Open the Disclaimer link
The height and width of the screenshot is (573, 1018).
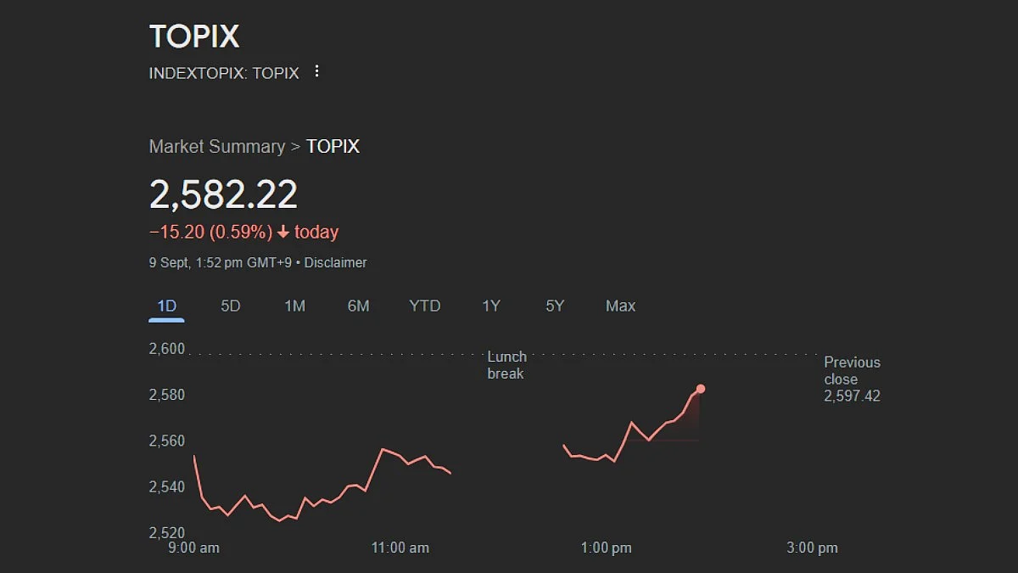click(x=336, y=263)
